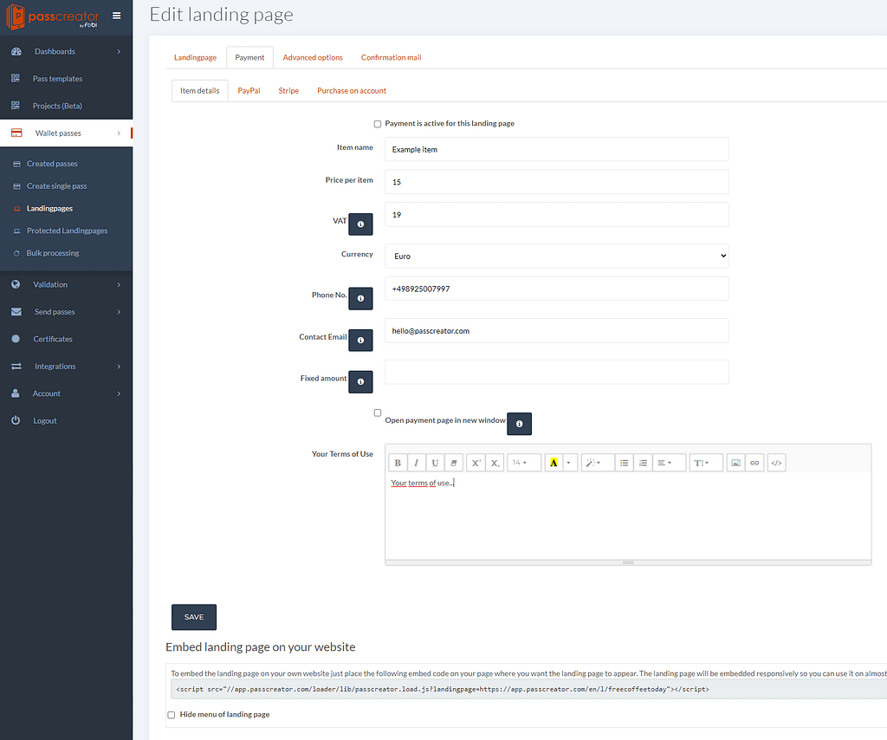
Task: Open the font size 14 dropdown
Action: (524, 463)
